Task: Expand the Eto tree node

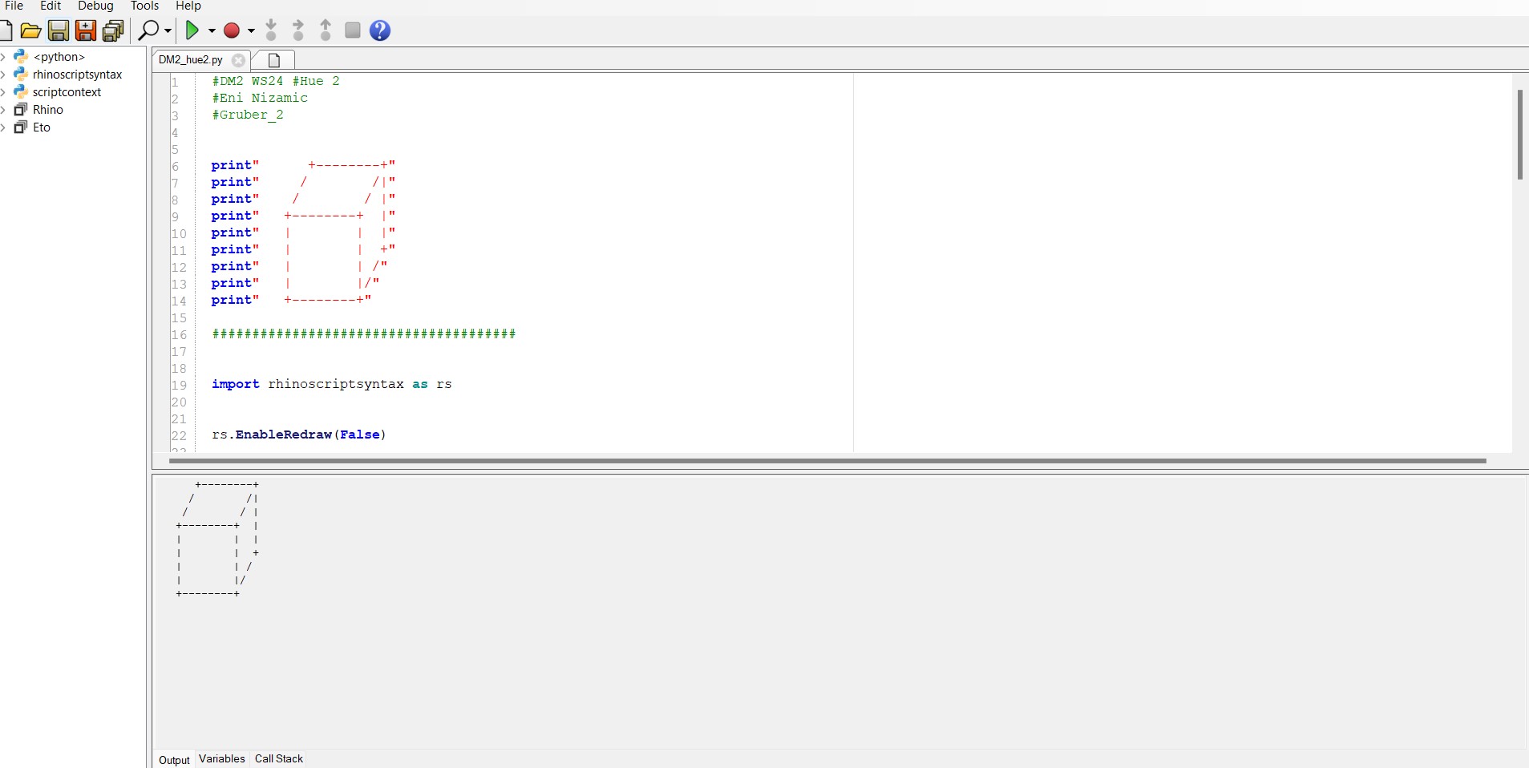Action: pos(6,127)
